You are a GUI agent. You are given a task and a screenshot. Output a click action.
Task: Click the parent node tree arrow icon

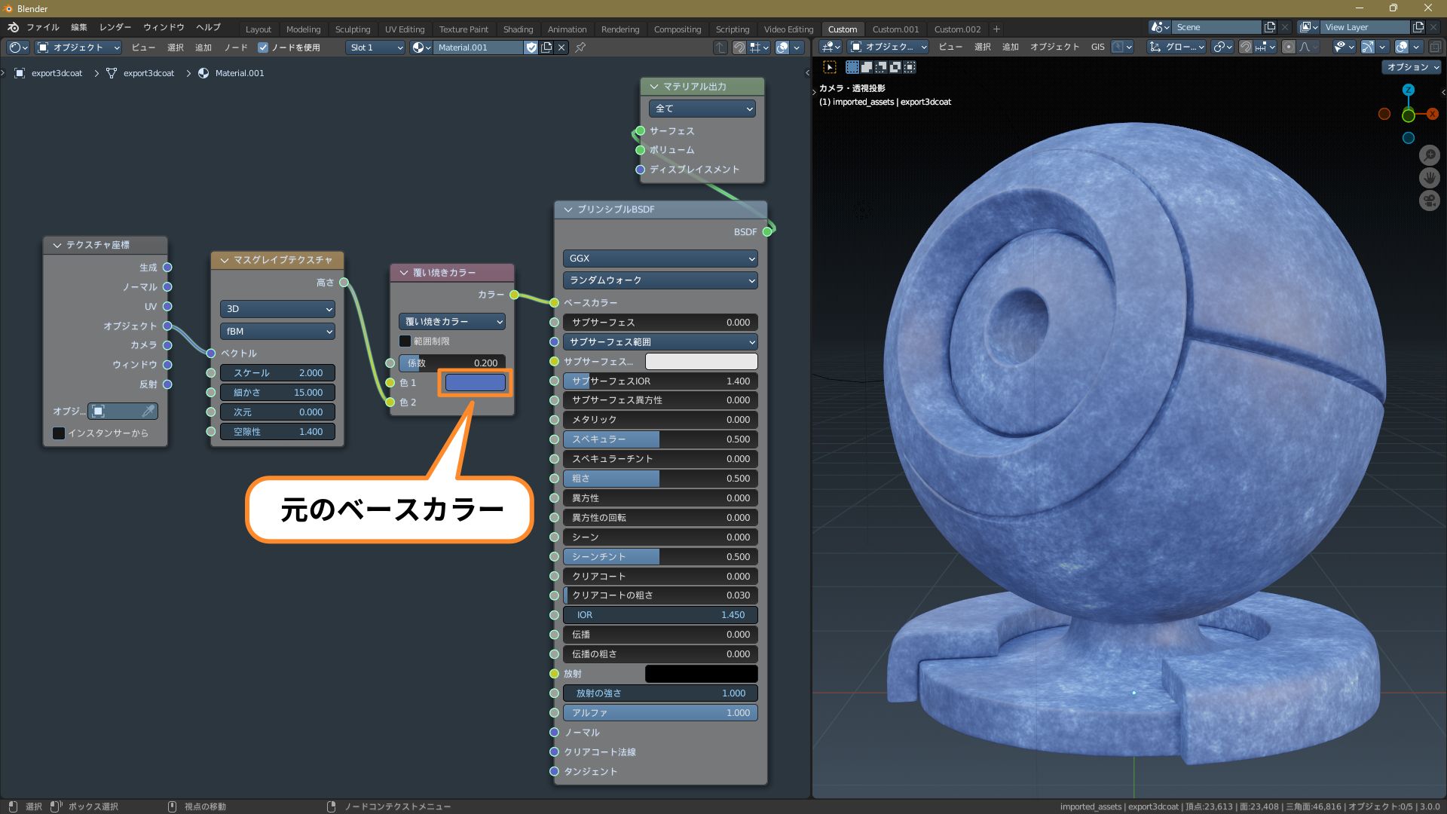coord(720,47)
